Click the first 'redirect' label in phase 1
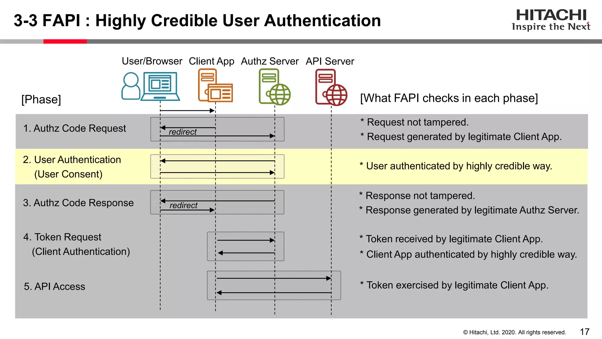 (x=183, y=132)
